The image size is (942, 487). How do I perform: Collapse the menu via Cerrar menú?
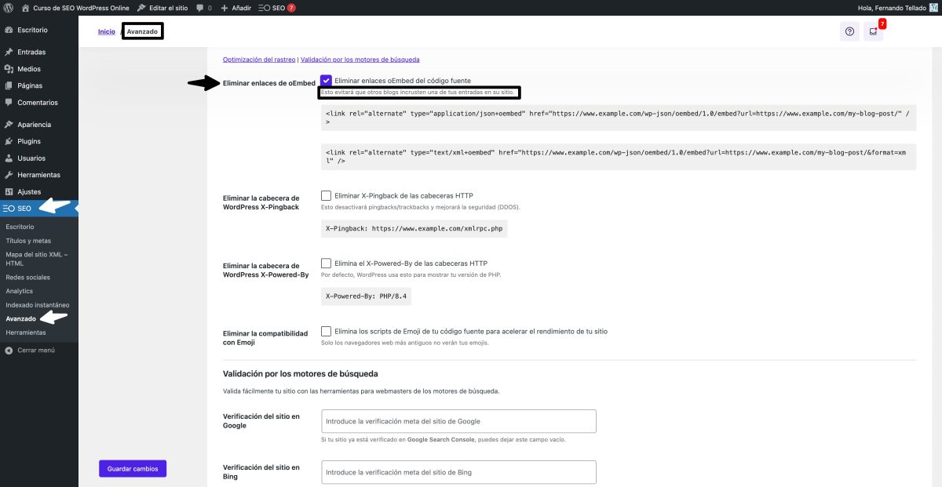(35, 350)
